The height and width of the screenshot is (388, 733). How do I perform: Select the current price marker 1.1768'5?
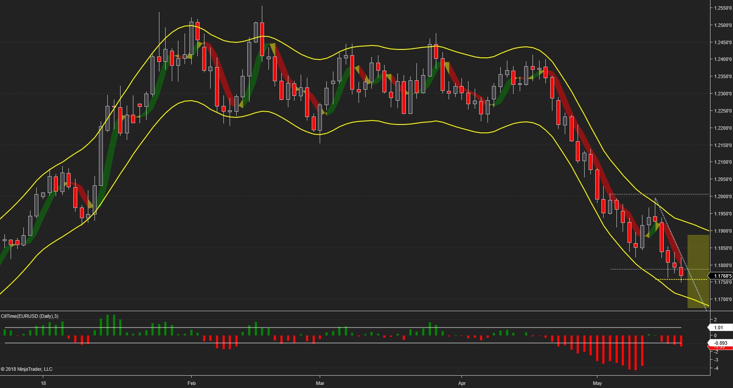[721, 276]
